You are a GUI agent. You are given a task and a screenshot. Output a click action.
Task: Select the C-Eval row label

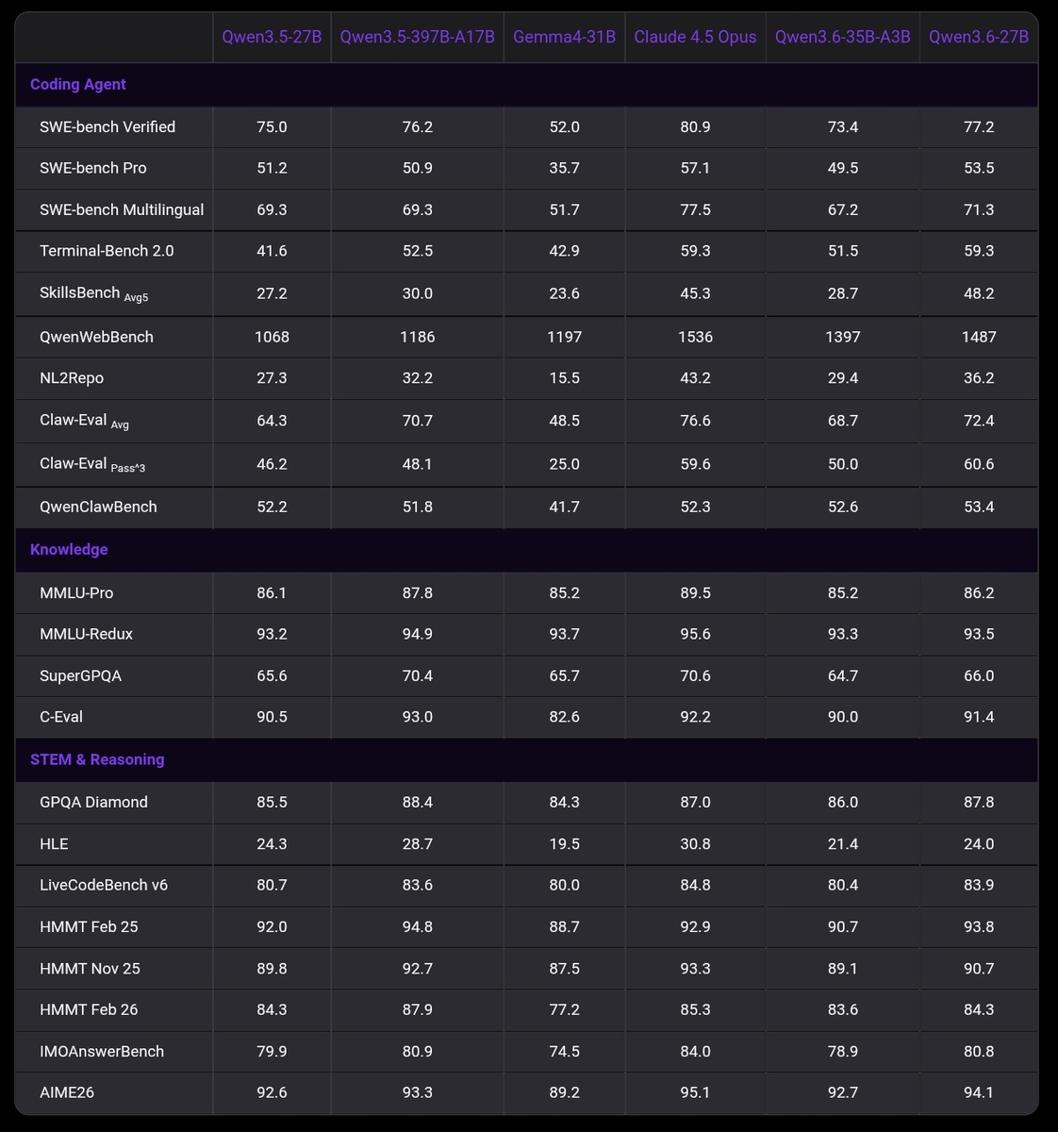point(61,717)
